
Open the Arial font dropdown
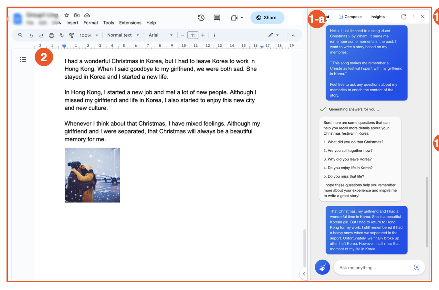pyautogui.click(x=160, y=35)
